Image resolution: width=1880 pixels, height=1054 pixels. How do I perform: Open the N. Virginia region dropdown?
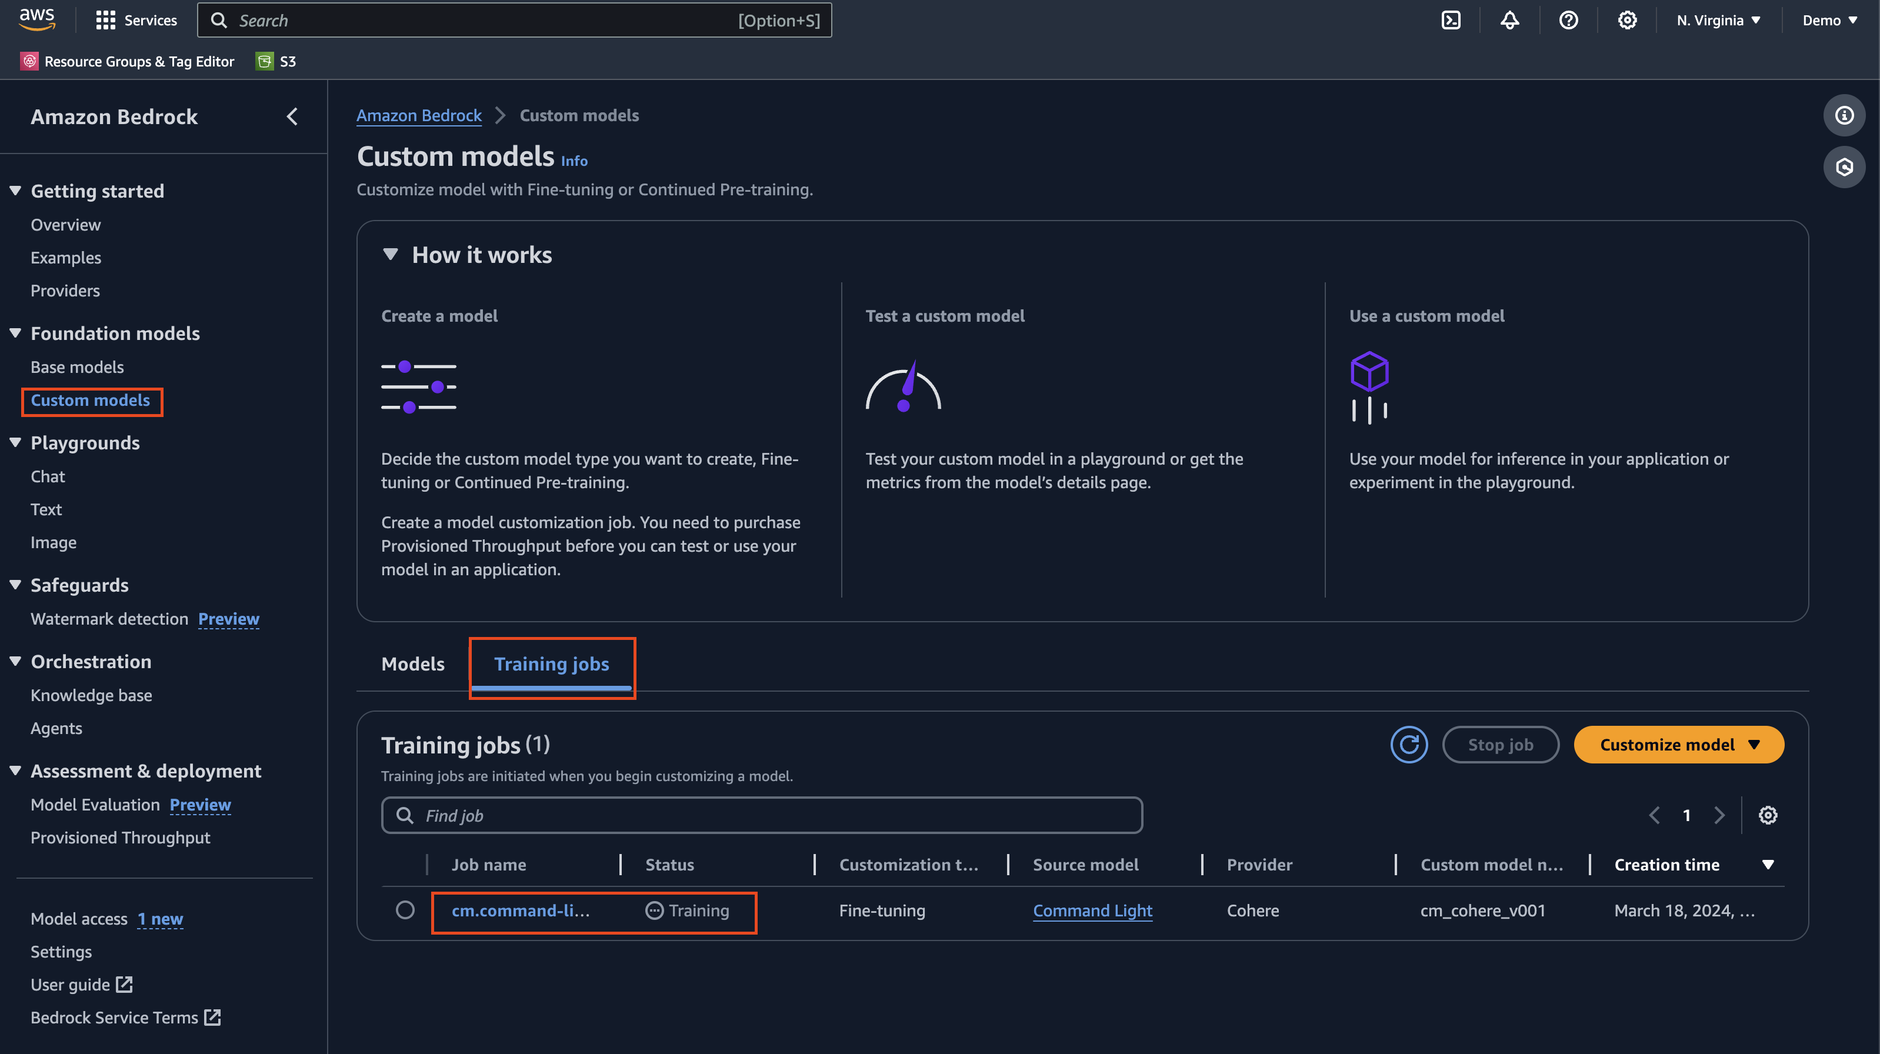tap(1718, 20)
